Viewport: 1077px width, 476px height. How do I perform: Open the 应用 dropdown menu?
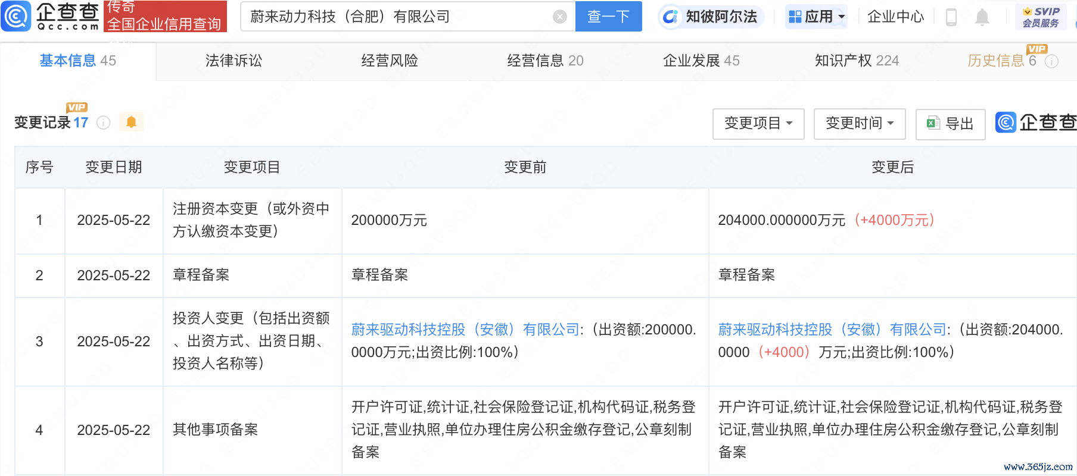[x=817, y=17]
